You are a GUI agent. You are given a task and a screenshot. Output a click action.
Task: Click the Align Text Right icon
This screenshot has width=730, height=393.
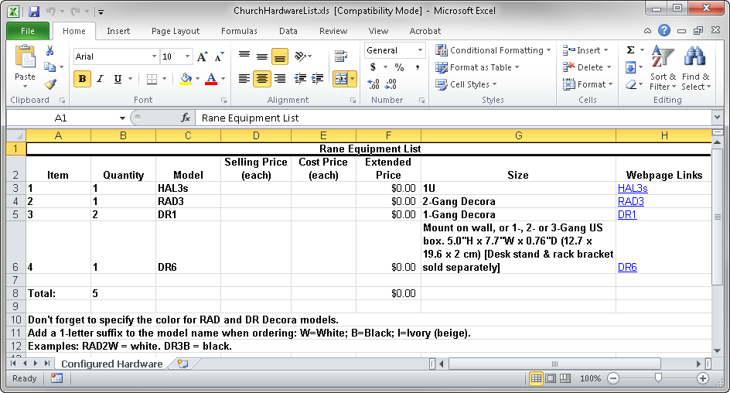pos(280,79)
